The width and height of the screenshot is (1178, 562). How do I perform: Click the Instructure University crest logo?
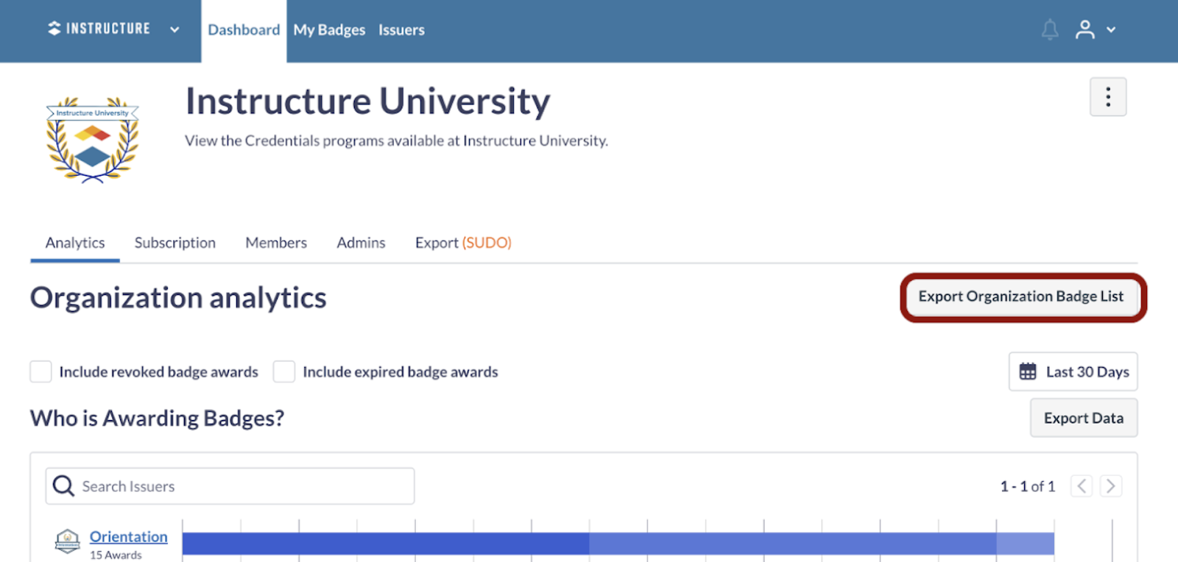click(x=93, y=139)
